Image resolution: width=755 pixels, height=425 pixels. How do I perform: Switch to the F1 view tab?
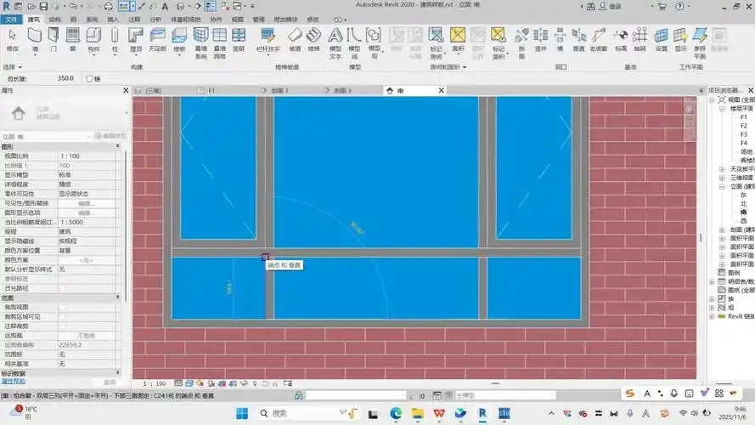(211, 91)
